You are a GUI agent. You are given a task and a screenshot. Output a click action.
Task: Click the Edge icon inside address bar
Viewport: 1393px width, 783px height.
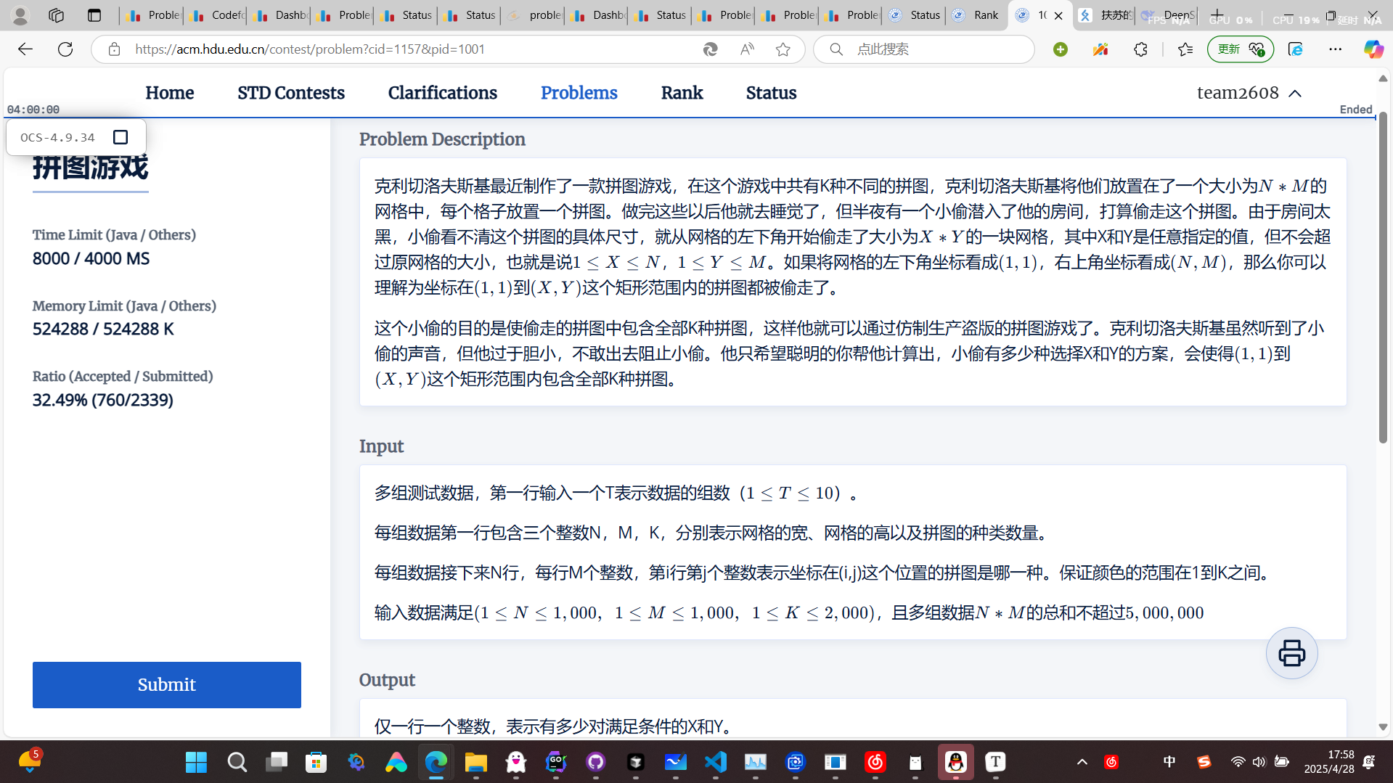click(x=710, y=49)
